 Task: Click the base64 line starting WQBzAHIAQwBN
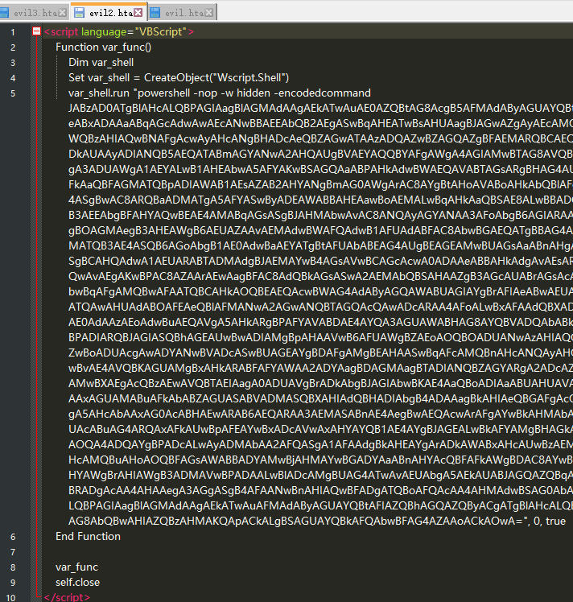pos(320,139)
